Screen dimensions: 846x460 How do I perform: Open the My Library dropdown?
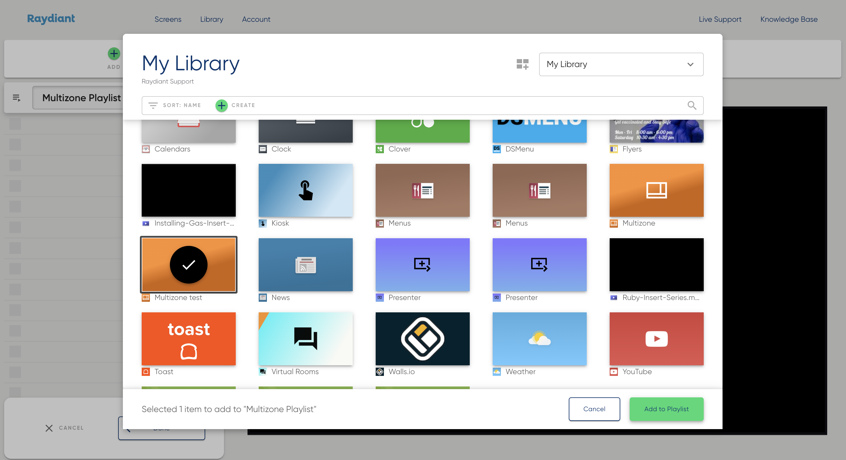[621, 64]
